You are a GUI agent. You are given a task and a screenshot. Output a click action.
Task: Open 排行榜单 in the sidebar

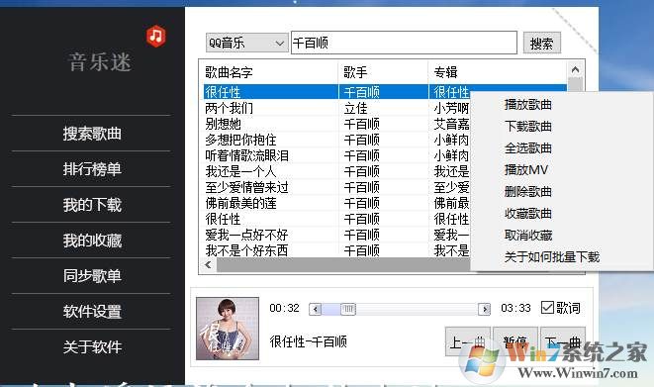click(x=92, y=169)
